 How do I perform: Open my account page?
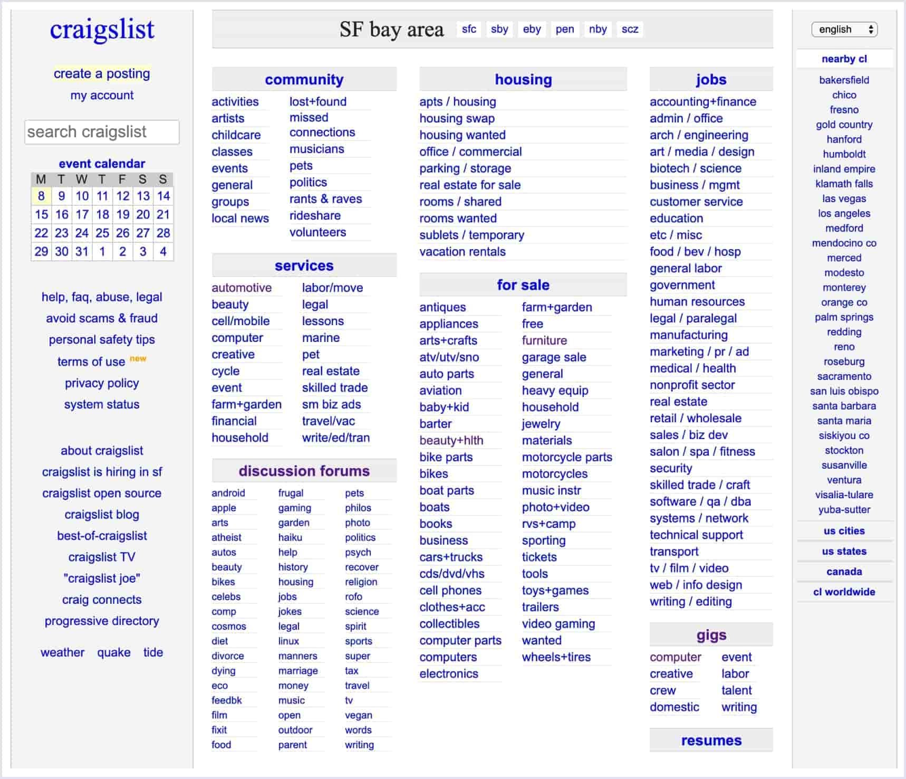pyautogui.click(x=102, y=95)
